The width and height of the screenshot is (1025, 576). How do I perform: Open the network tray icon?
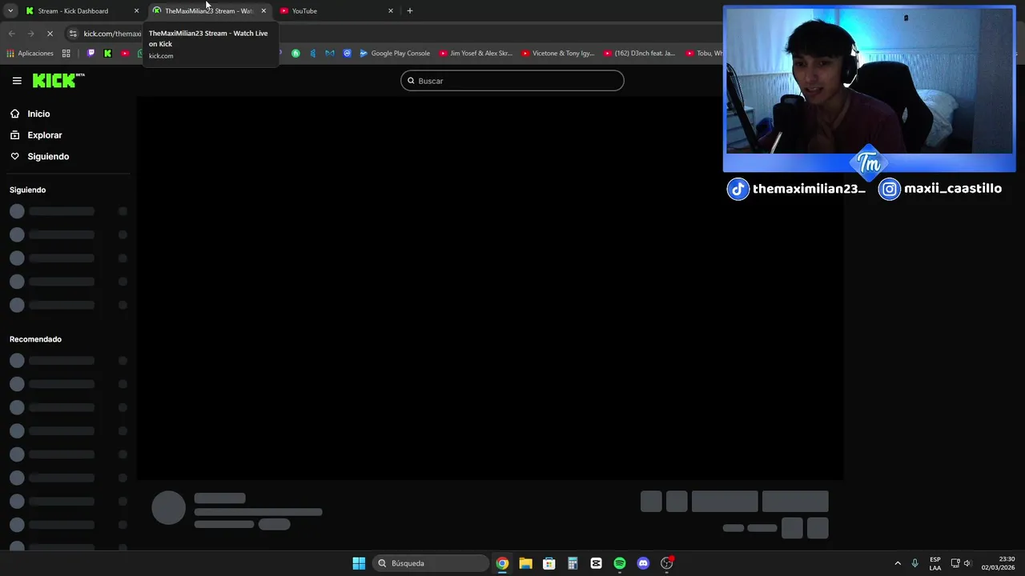click(955, 563)
